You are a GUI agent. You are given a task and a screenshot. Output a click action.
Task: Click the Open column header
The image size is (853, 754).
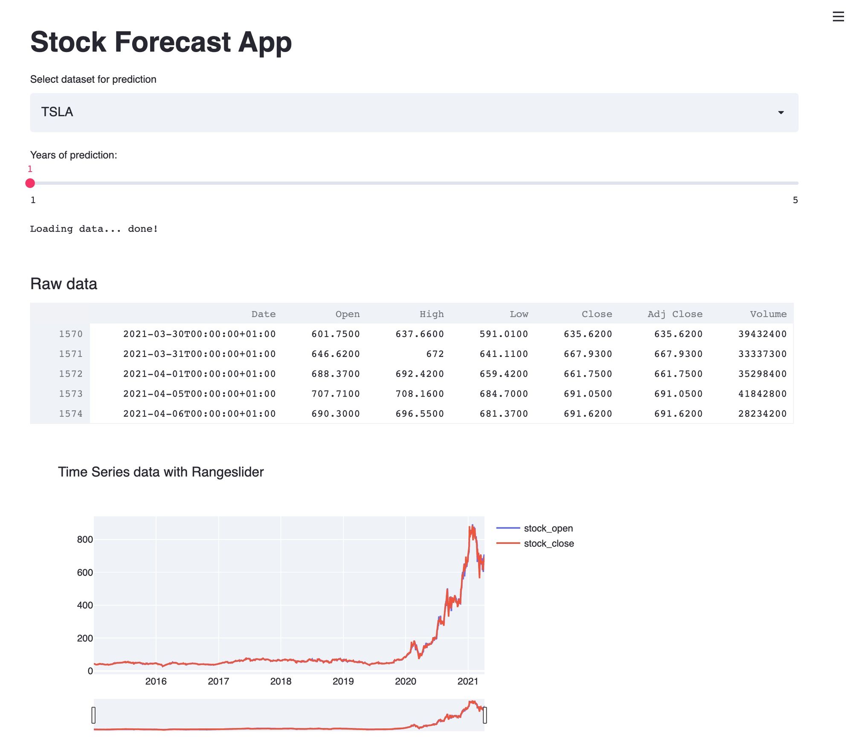coord(347,314)
